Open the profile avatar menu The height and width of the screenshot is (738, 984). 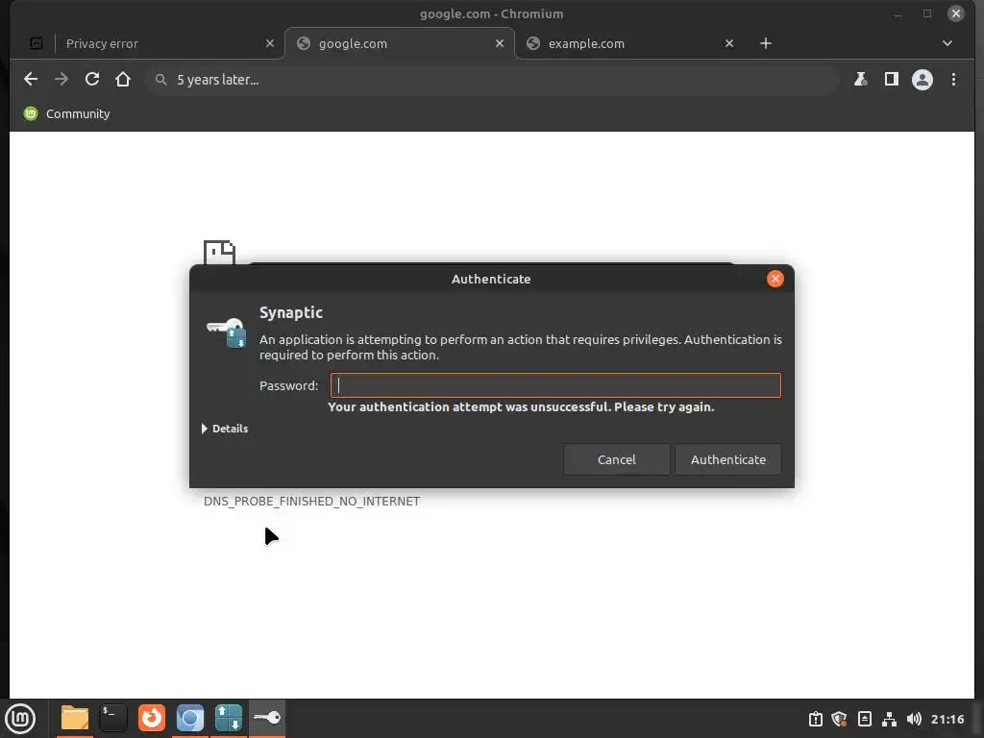tap(922, 80)
